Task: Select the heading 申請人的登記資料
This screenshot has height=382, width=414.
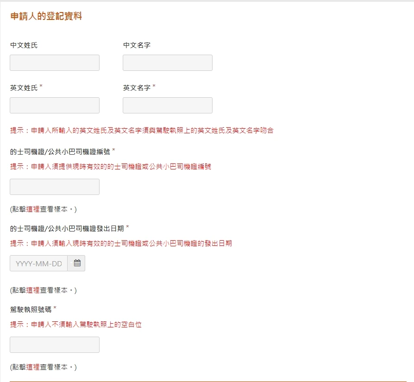Action: (46, 16)
